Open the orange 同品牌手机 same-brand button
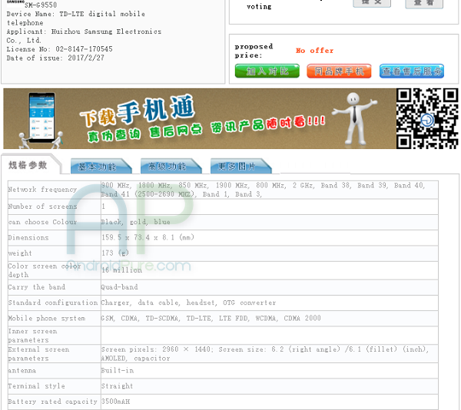 339,71
